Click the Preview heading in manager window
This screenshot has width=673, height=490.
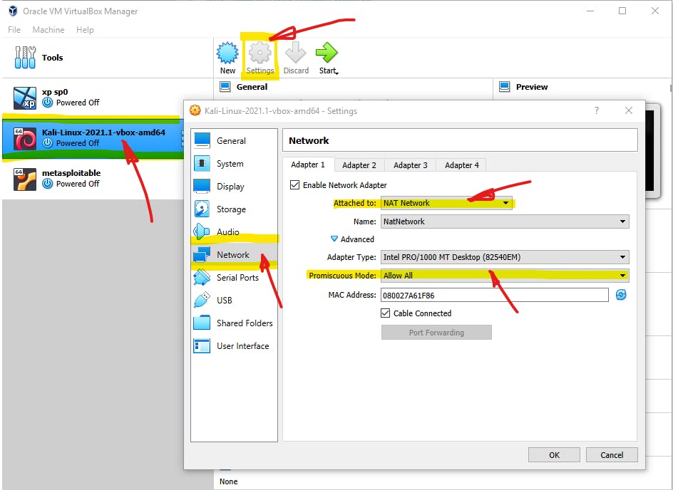[532, 87]
